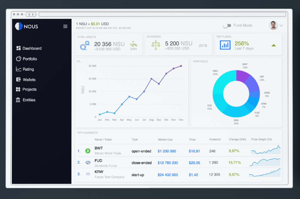Click the Top Funds bar chart icon
This screenshot has height=199, width=300.
click(225, 45)
